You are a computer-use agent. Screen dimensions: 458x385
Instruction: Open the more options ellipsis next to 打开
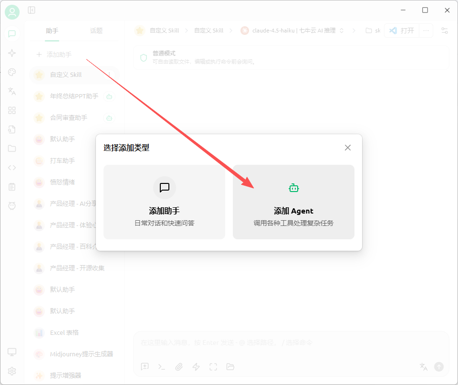click(426, 31)
